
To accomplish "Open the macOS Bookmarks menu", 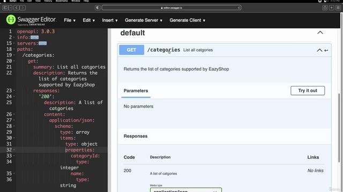I will pyautogui.click(x=62, y=1).
